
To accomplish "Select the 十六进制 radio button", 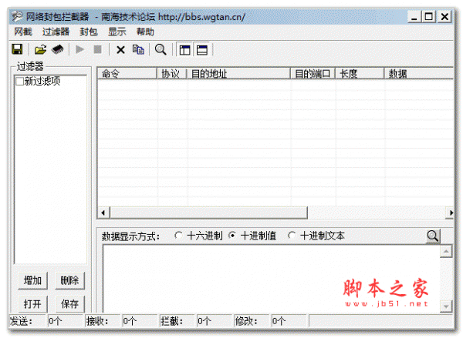I will coord(178,236).
